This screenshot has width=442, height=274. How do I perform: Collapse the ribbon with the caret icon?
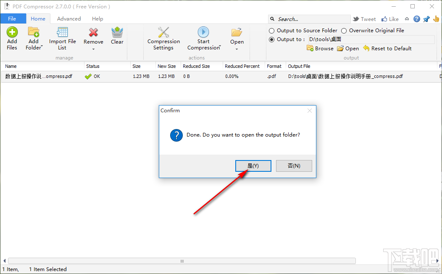click(x=407, y=19)
